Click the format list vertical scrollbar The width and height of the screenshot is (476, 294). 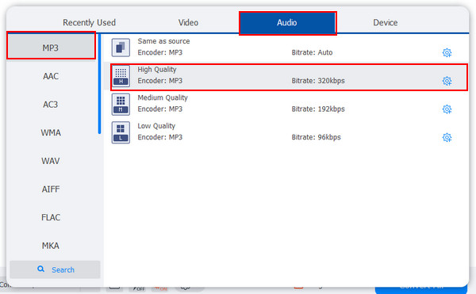pyautogui.click(x=99, y=84)
